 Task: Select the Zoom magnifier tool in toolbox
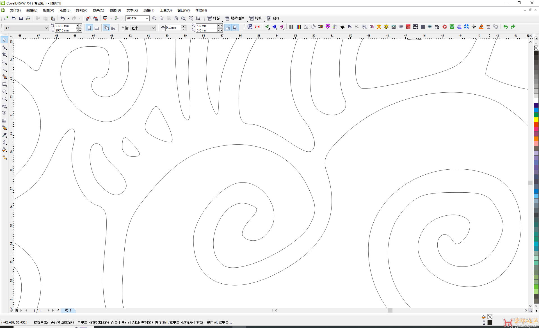click(4, 62)
